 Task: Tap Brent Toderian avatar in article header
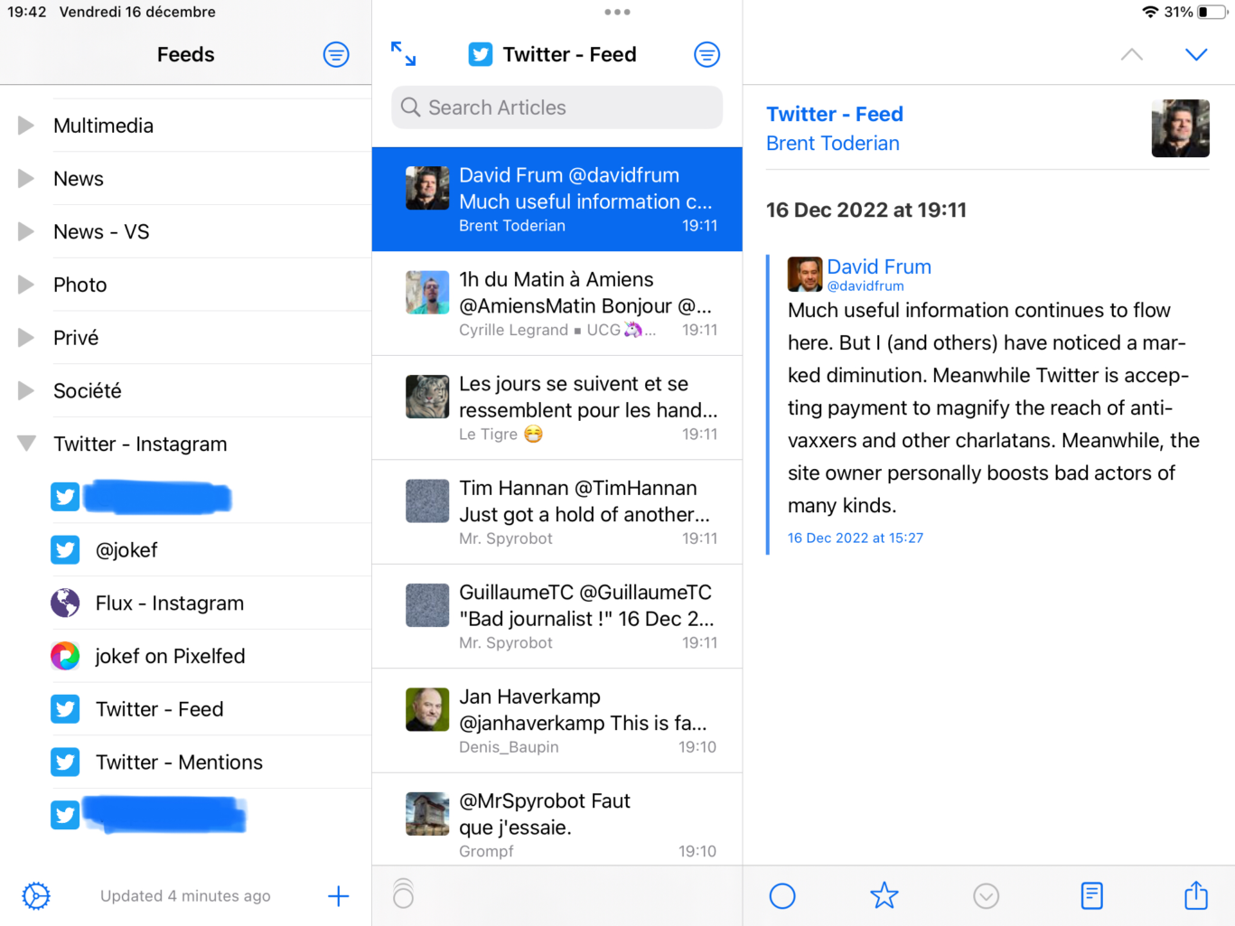[x=1180, y=128]
